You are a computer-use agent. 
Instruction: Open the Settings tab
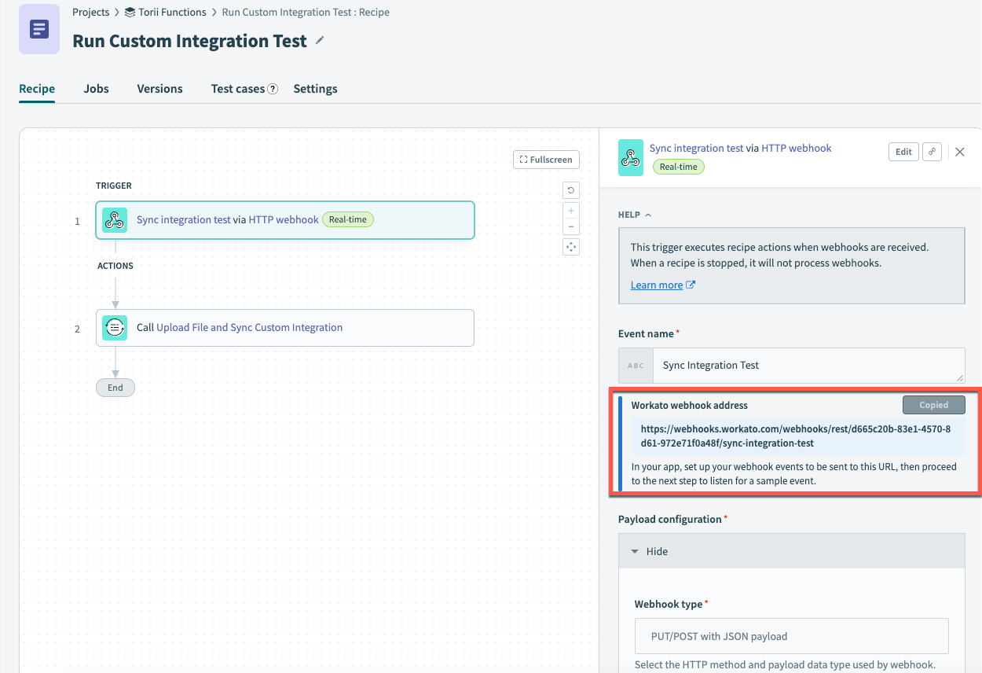[x=315, y=89]
